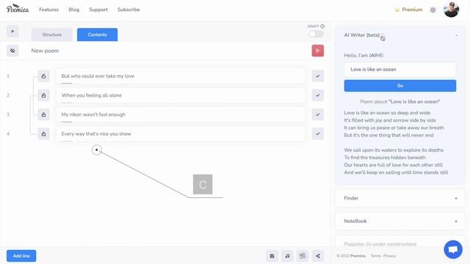Click the AI Writer prompt input field
This screenshot has width=470, height=264.
(x=400, y=70)
